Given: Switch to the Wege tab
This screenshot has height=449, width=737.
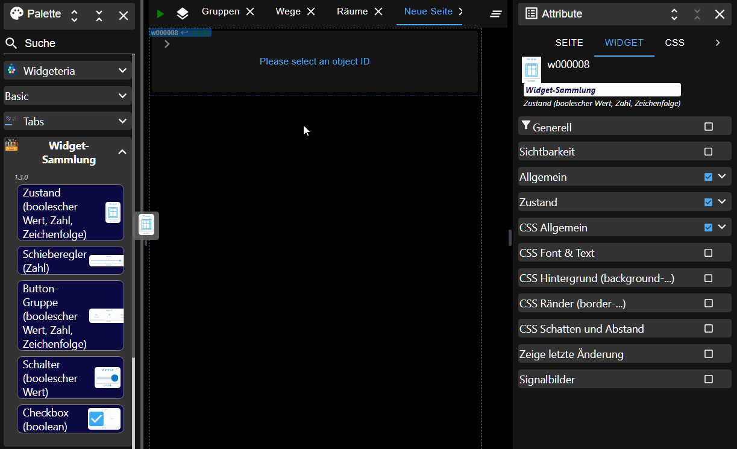Looking at the screenshot, I should tap(288, 11).
